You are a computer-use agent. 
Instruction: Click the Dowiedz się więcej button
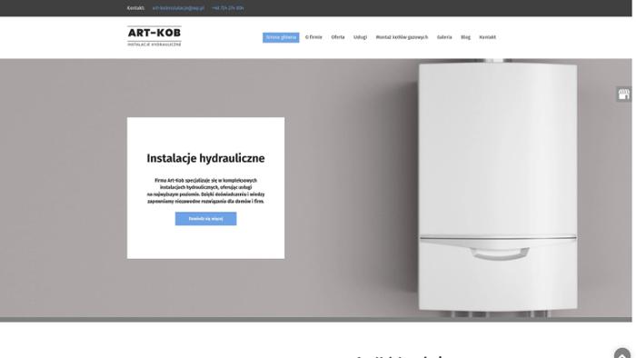pos(205,219)
